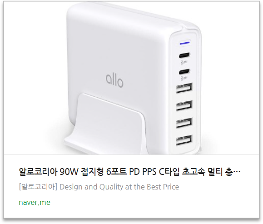Click the allo logo on the charger
This screenshot has width=263, height=224.
click(114, 81)
